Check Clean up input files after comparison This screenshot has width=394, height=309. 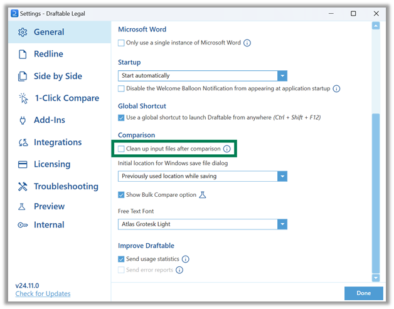pos(121,149)
